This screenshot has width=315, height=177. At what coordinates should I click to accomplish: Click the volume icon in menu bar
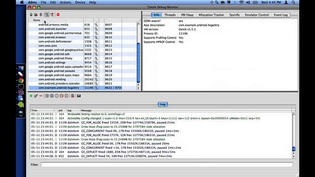click(248, 2)
